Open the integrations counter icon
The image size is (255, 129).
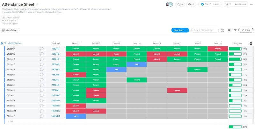pos(180,4)
